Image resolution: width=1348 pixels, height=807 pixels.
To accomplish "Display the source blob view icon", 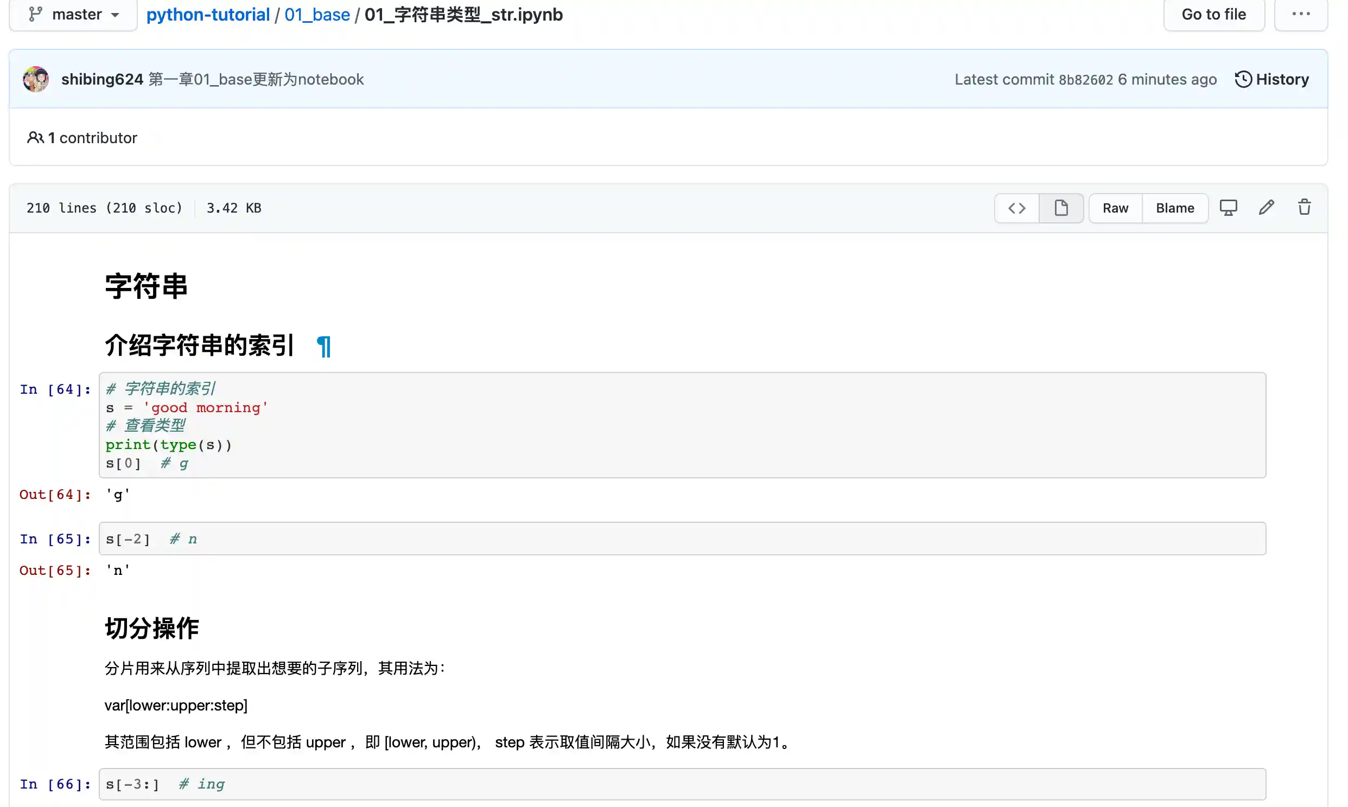I will coord(1016,208).
